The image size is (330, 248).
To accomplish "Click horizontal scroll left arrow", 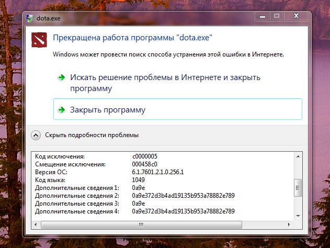I will [36, 224].
